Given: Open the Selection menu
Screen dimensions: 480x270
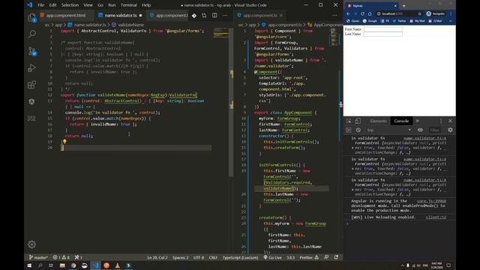Looking at the screenshot, I should pos(70,5).
